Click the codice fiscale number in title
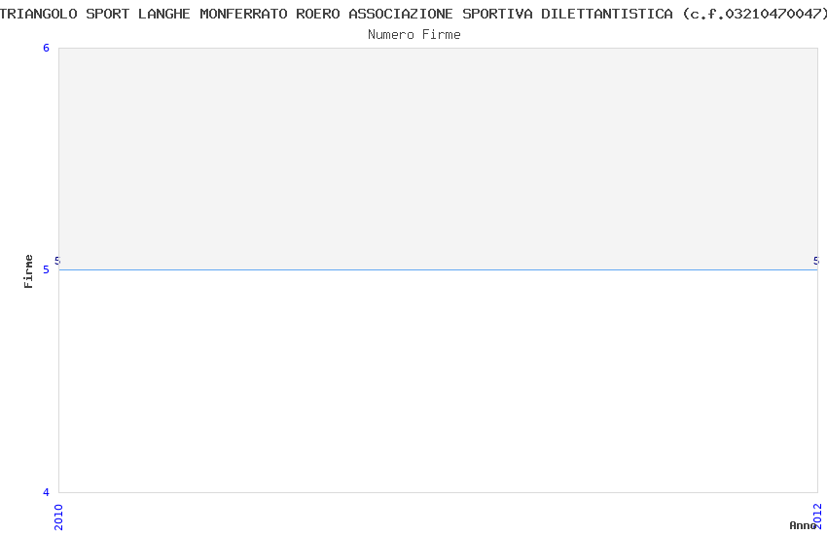Image resolution: width=827 pixels, height=535 pixels. pos(773,14)
